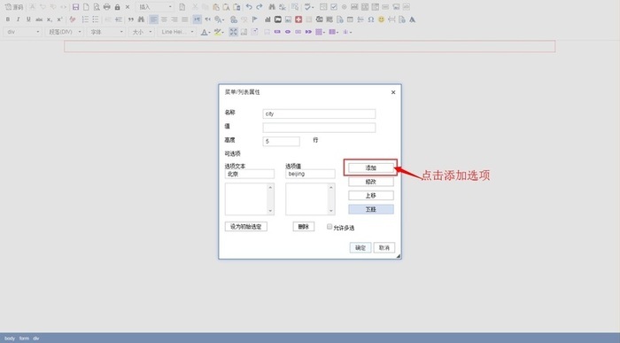This screenshot has height=343, width=620.
Task: Click the Insert Image picture icon
Action: click(x=288, y=19)
